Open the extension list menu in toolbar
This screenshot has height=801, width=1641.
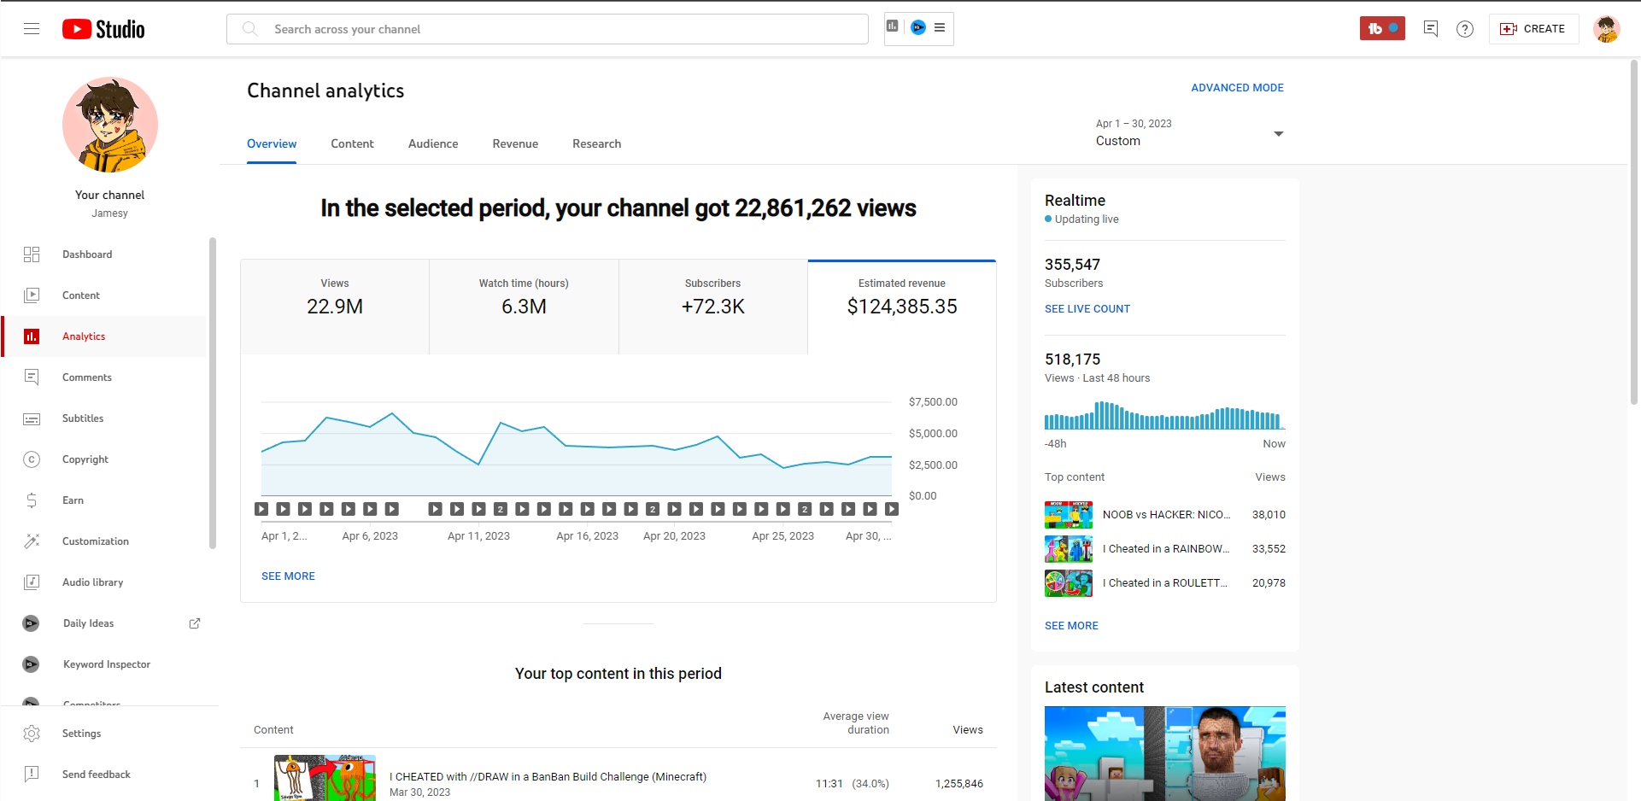click(x=940, y=28)
